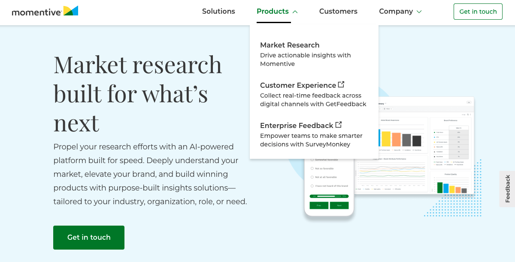This screenshot has width=515, height=262.
Task: Click the Next button in phone mockup
Action: click(x=339, y=205)
